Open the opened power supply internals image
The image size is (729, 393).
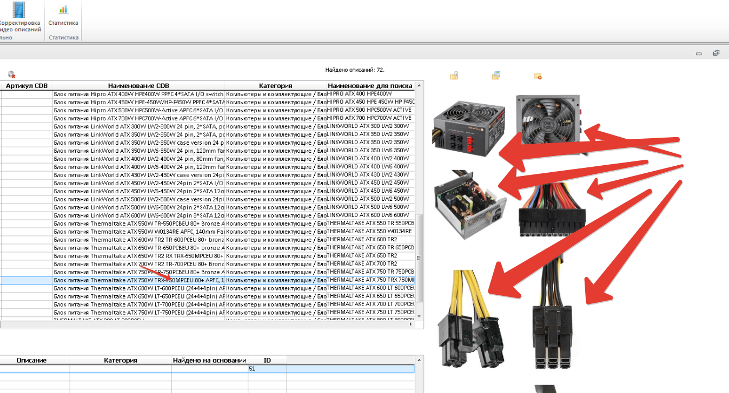pos(470,205)
